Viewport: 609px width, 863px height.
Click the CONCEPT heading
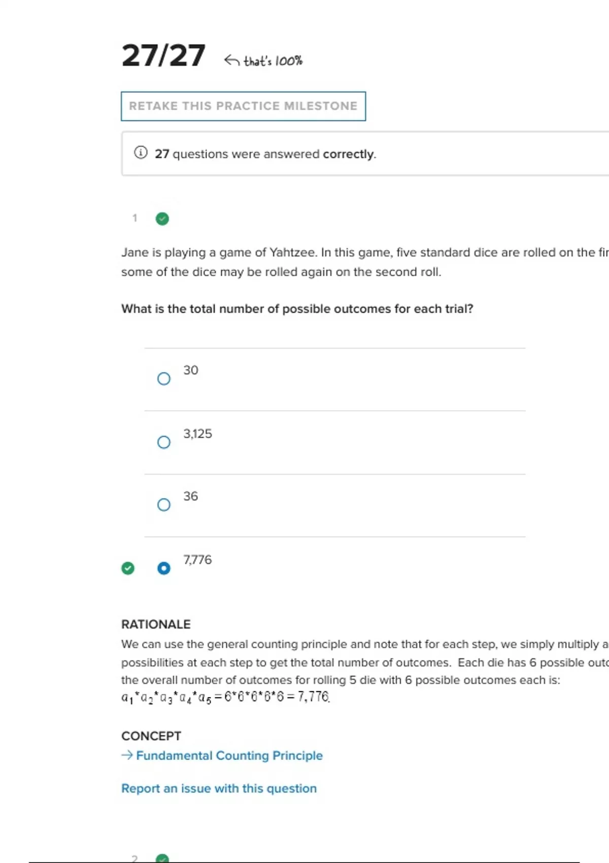pyautogui.click(x=151, y=736)
